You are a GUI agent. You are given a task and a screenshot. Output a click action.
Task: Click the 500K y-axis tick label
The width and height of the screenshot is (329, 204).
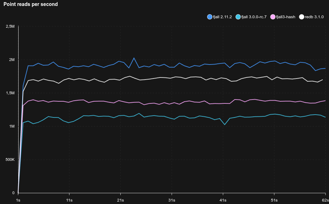[x=10, y=160]
